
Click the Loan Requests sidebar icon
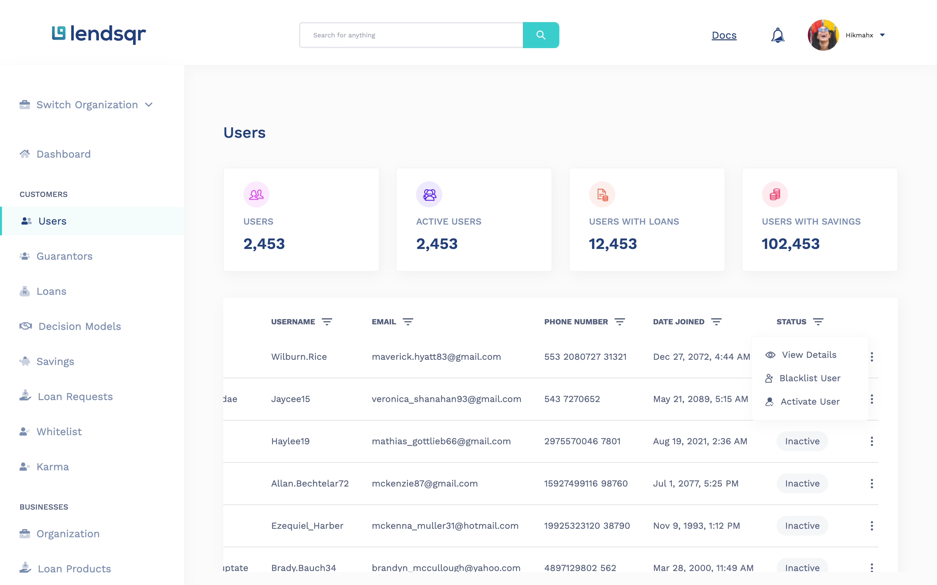pos(25,396)
